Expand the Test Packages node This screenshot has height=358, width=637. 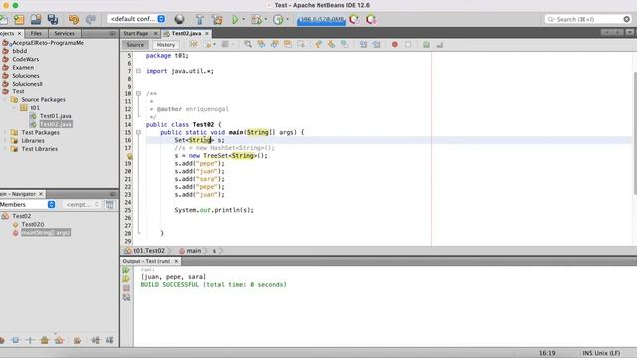coord(5,132)
